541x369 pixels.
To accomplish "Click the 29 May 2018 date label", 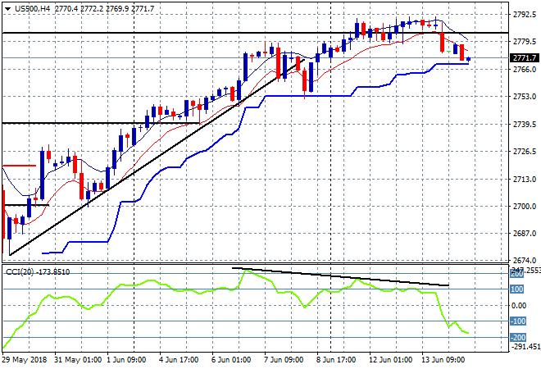I will tap(25, 360).
